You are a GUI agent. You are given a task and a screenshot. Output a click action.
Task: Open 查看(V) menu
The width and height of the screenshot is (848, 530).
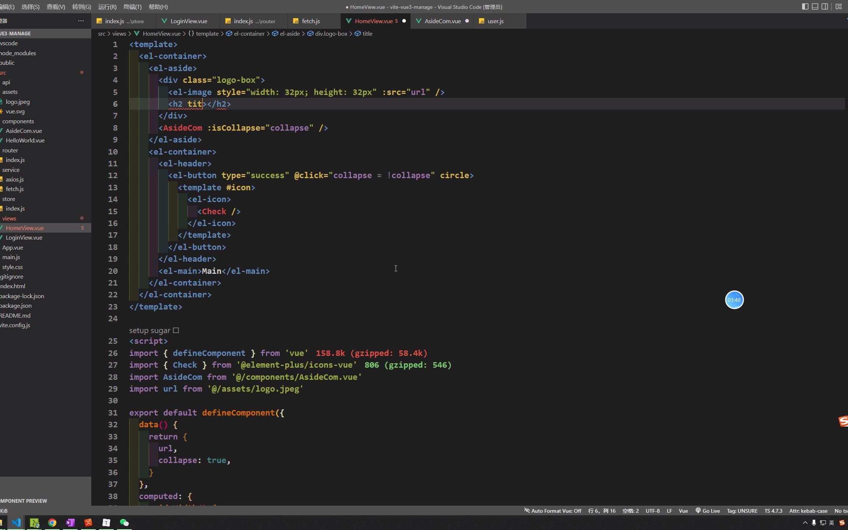(x=56, y=7)
